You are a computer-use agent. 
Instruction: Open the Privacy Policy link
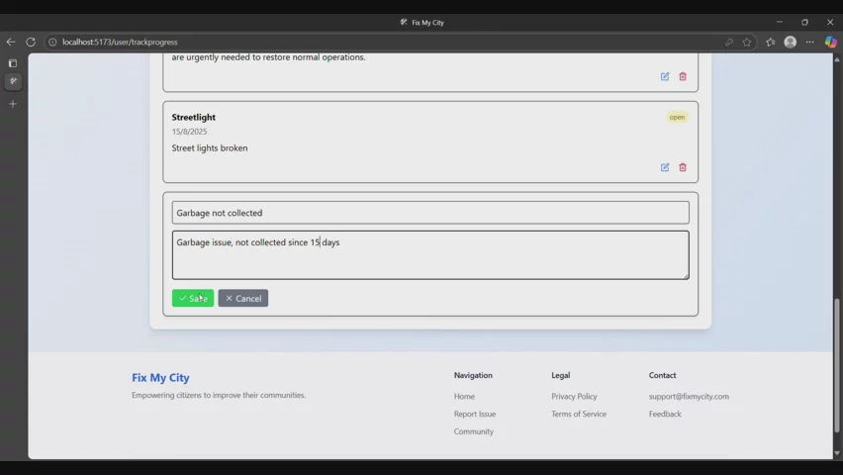pyautogui.click(x=574, y=396)
